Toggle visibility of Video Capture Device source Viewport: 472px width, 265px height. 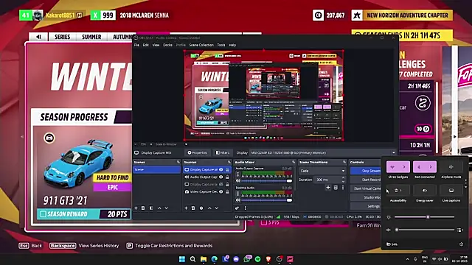pyautogui.click(x=221, y=191)
